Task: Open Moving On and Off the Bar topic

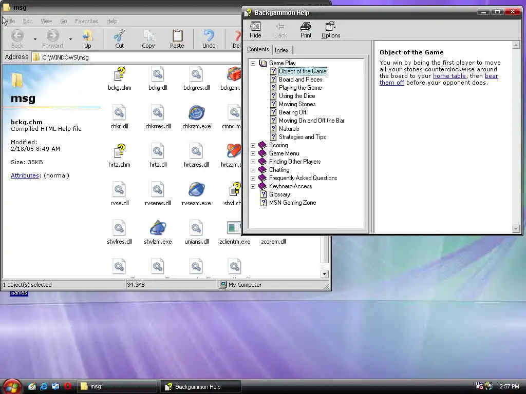Action: pyautogui.click(x=312, y=121)
